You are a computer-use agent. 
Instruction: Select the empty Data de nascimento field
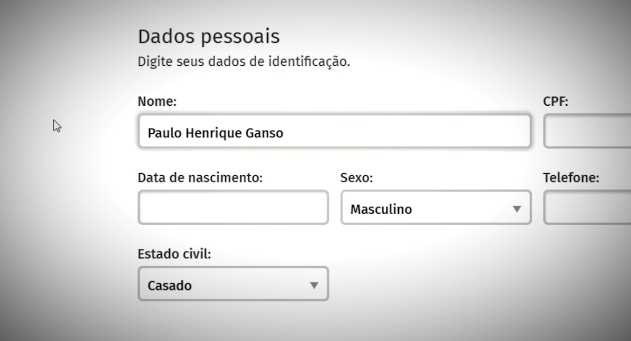click(233, 208)
